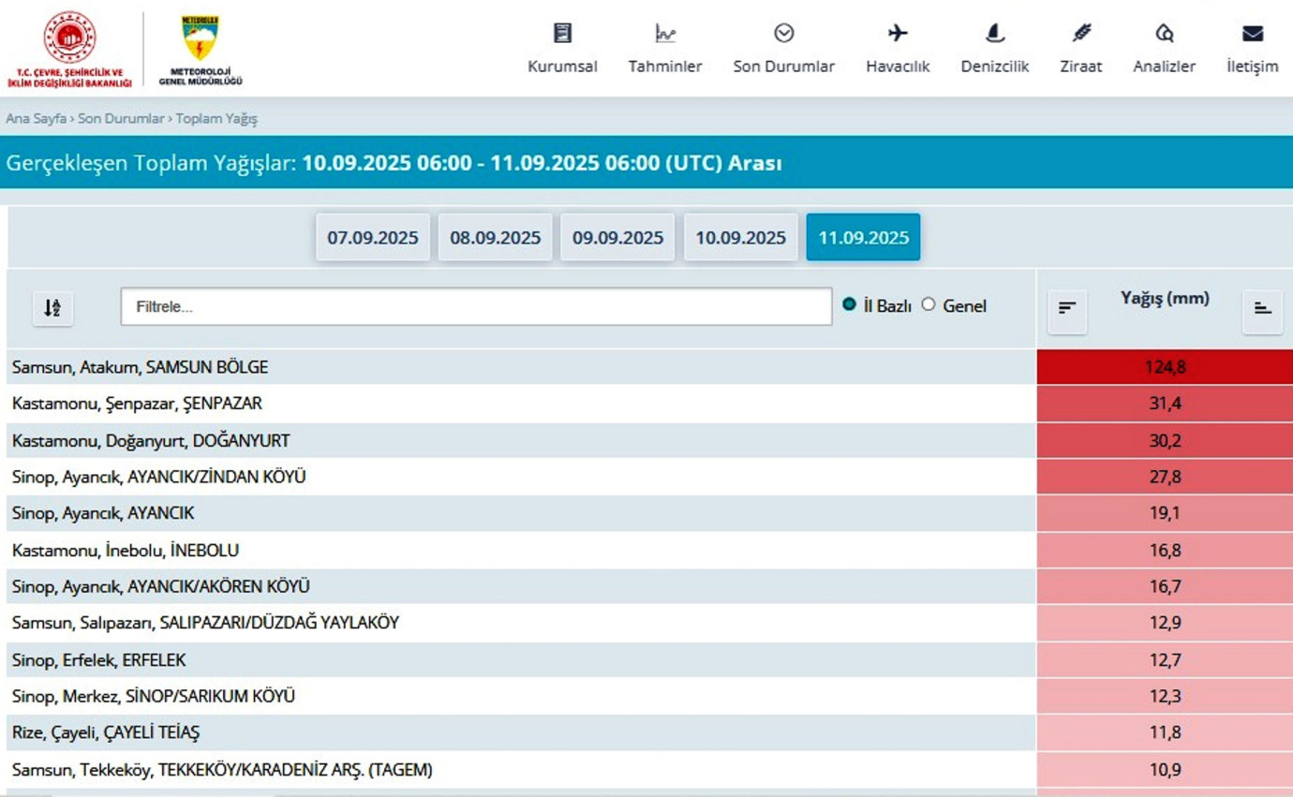
Task: Click the Filtrele search field
Action: [x=476, y=306]
